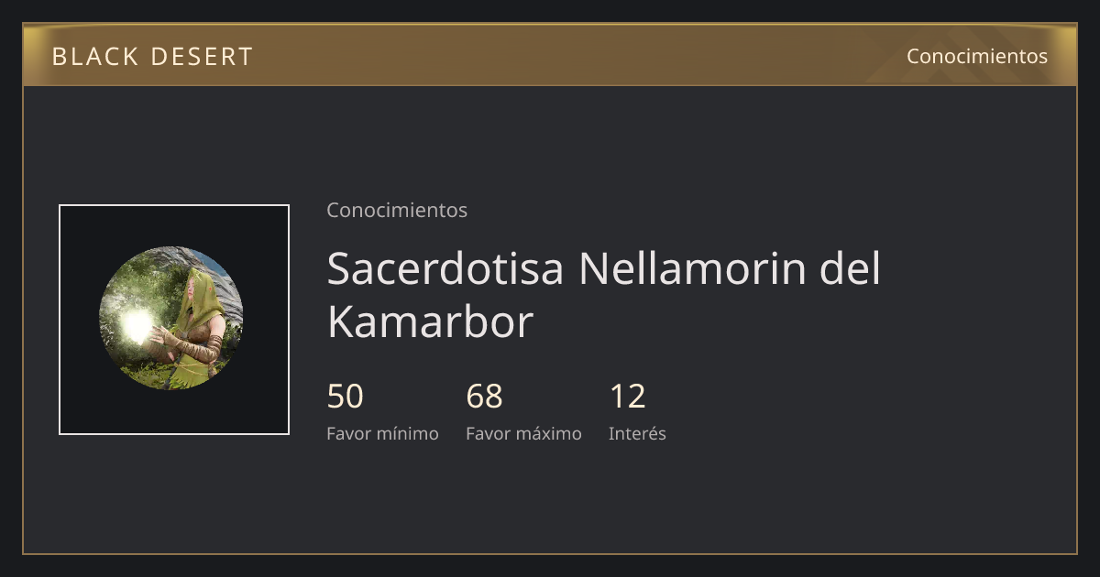Click the Favor mínimo label
This screenshot has height=577, width=1100.
(382, 433)
